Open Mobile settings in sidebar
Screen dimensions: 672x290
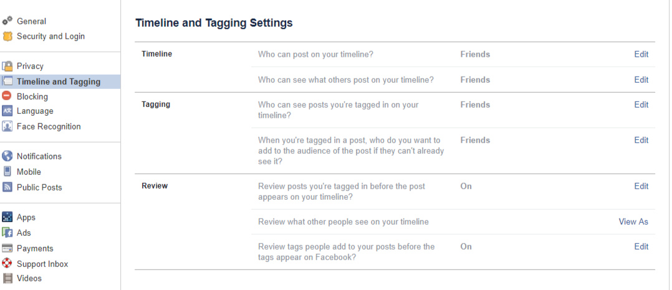(29, 172)
